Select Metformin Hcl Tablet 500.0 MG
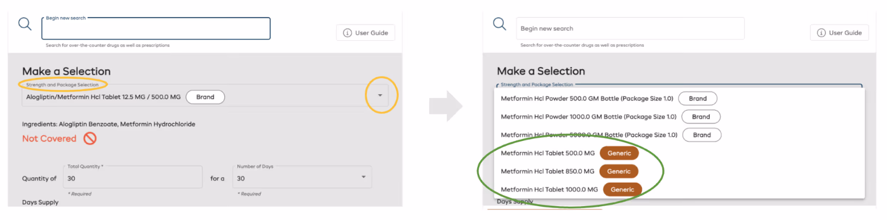This screenshot has width=887, height=220. click(548, 153)
